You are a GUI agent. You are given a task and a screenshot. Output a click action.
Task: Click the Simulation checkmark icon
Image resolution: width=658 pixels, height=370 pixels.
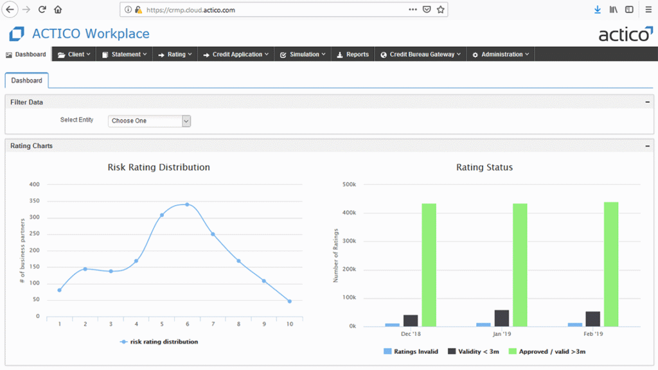tap(283, 54)
